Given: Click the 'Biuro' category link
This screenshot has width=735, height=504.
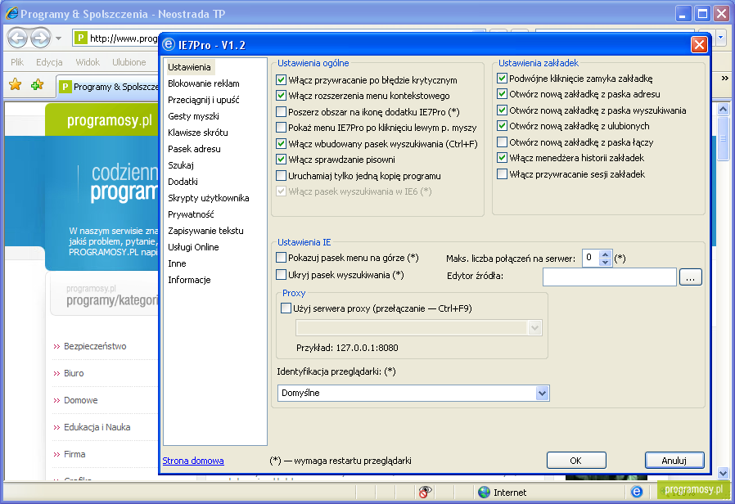Looking at the screenshot, I should click(74, 373).
